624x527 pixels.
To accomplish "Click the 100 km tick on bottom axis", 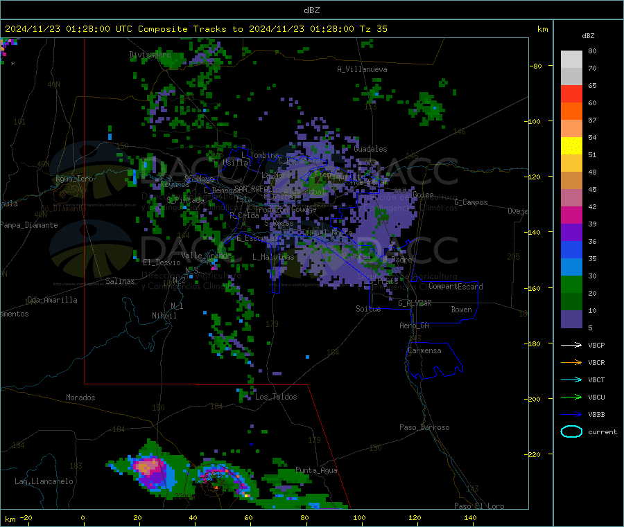I will [x=359, y=518].
